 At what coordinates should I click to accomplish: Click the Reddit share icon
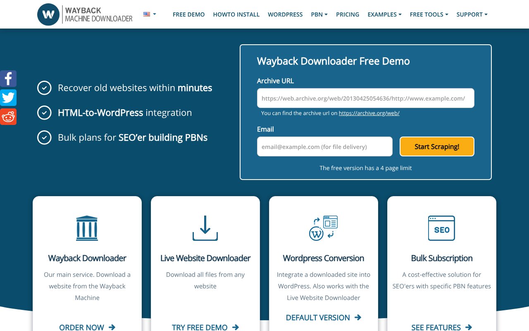8,116
